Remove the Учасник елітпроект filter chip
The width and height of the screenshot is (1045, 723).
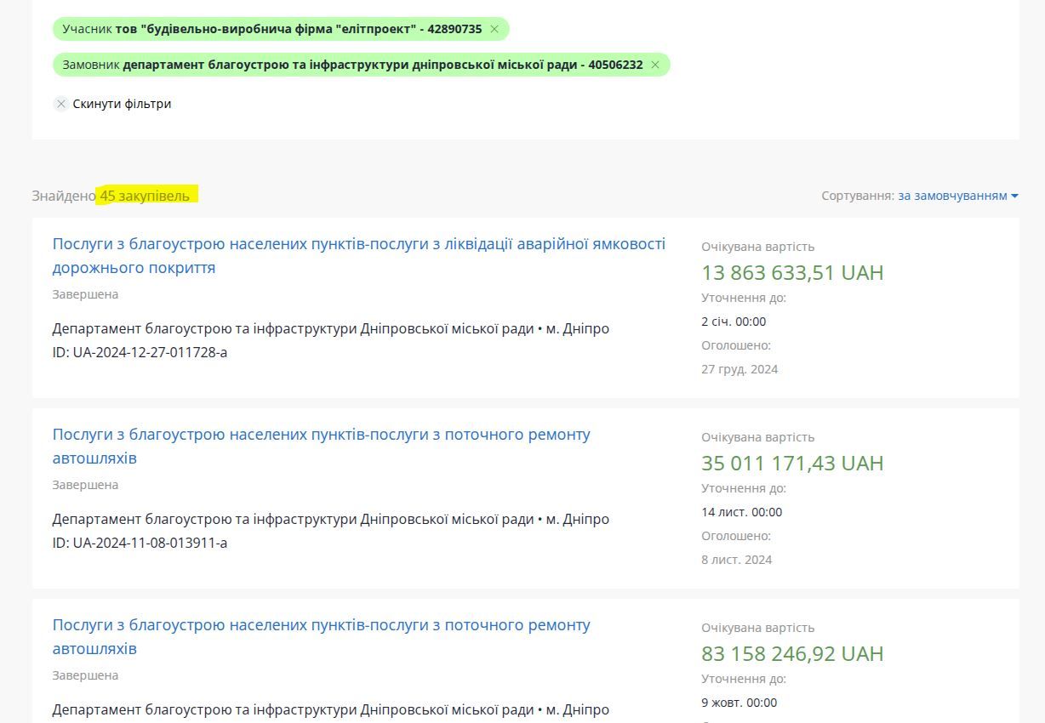click(x=494, y=29)
